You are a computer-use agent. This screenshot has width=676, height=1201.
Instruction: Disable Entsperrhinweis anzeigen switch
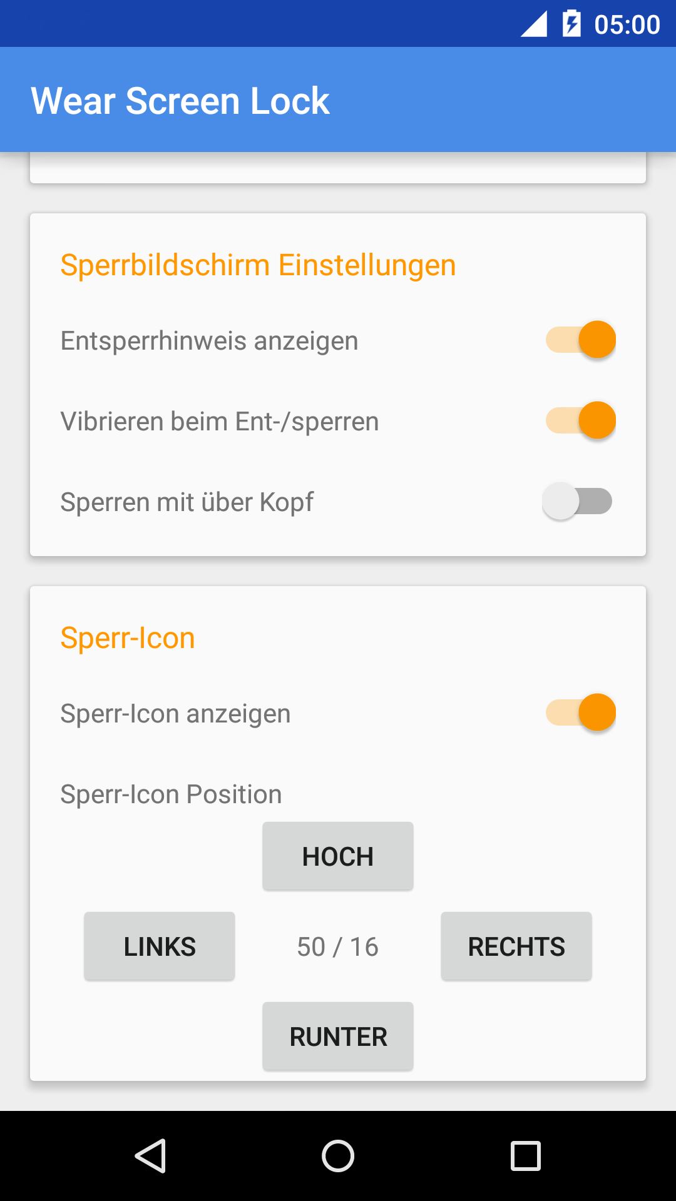(x=581, y=340)
